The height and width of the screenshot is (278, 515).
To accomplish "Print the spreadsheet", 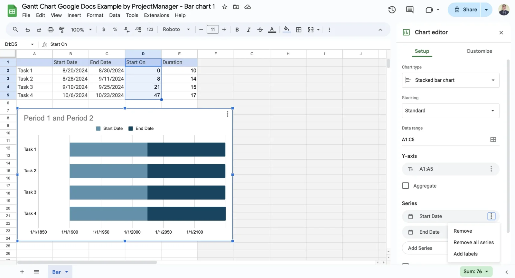I will coord(51,30).
